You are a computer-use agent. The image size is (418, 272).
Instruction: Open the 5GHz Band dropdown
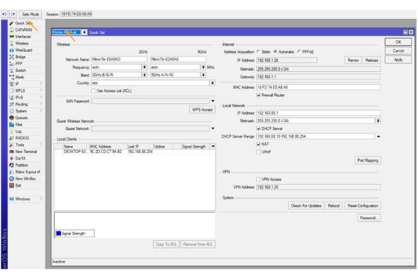pyautogui.click(x=203, y=75)
